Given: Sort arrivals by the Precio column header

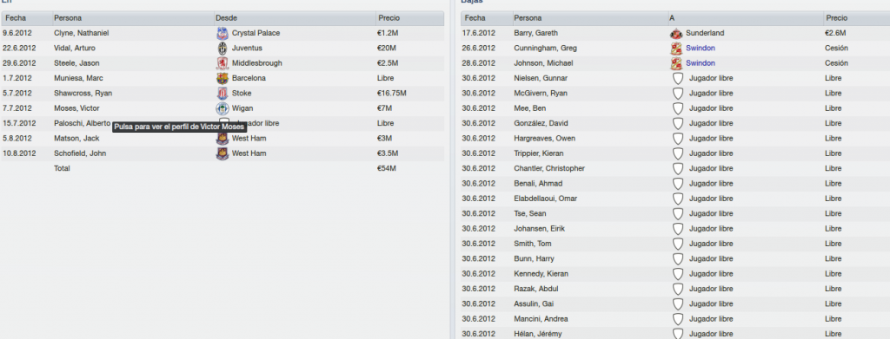Looking at the screenshot, I should (410, 18).
